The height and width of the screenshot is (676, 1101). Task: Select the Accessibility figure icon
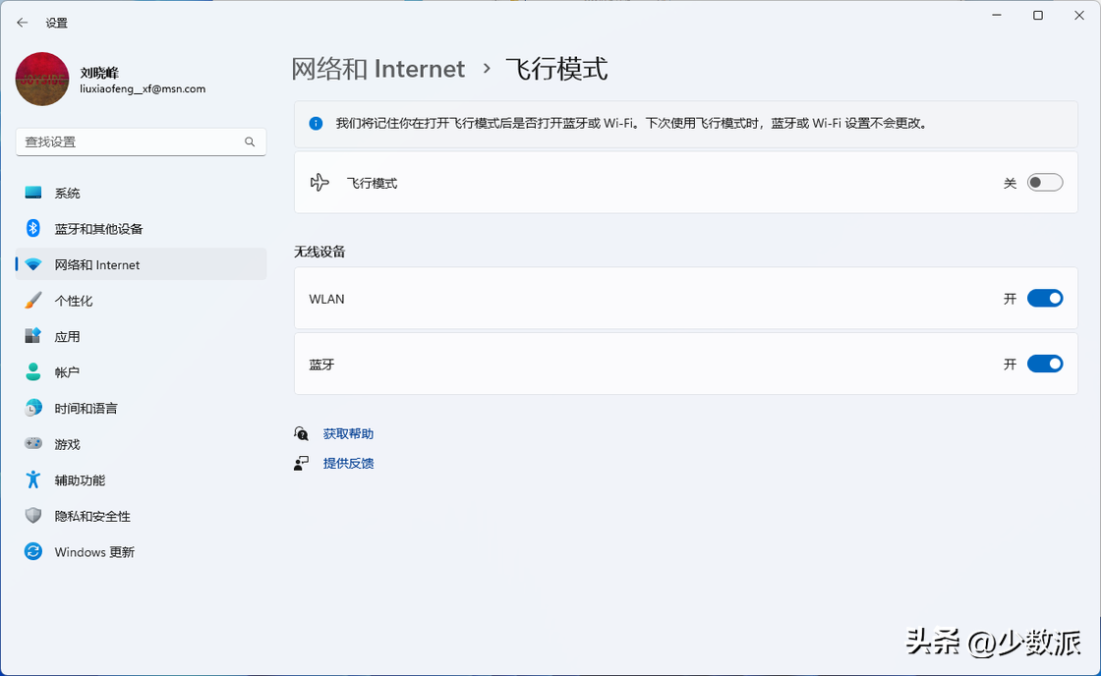(33, 479)
